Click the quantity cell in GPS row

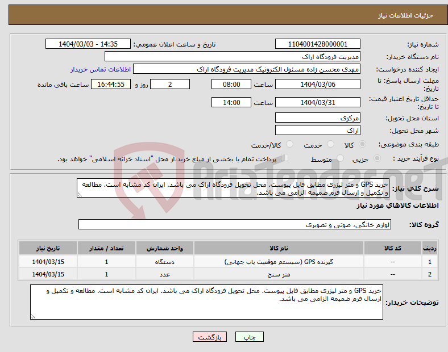106,262
